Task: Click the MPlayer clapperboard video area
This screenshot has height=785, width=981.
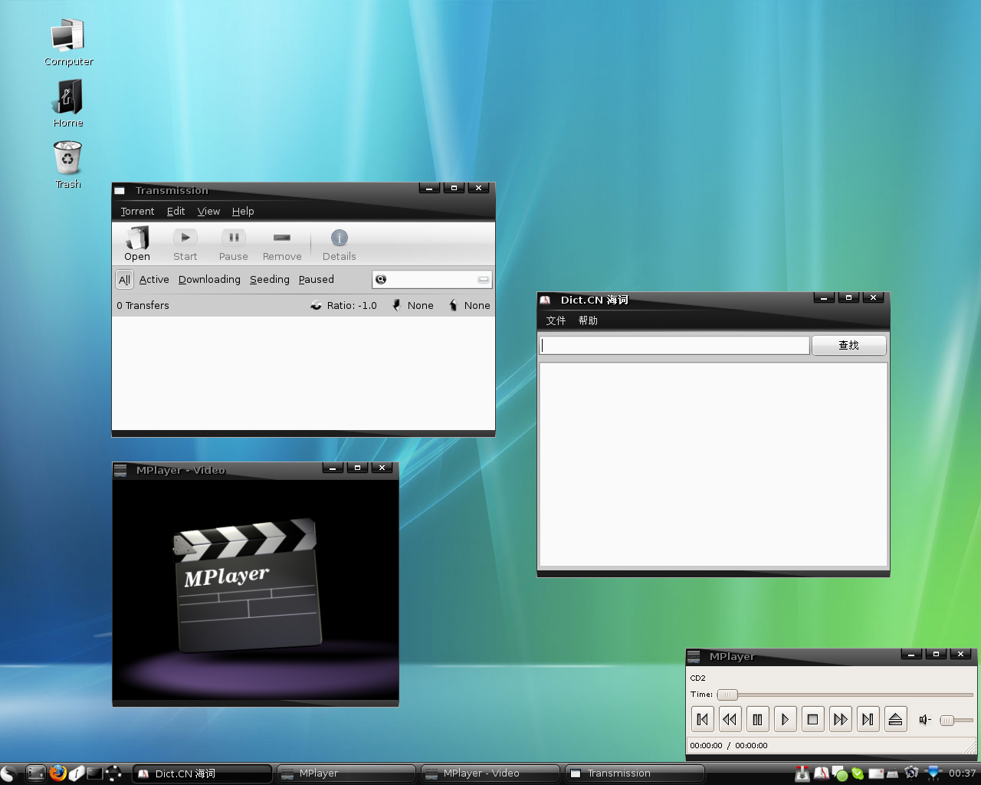Action: [x=255, y=589]
